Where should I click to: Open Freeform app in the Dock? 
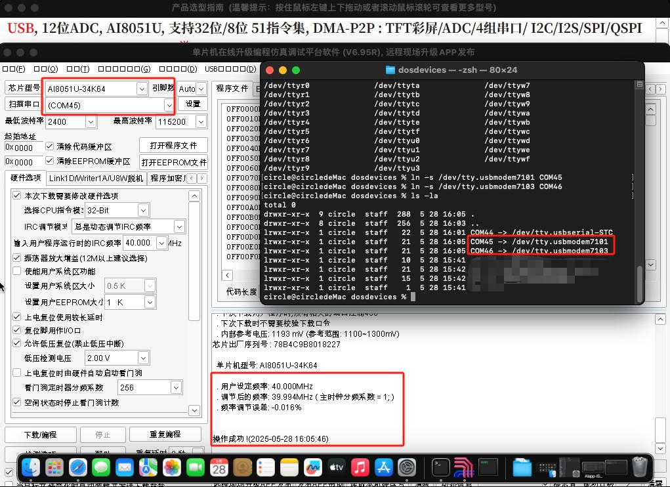pos(313,467)
